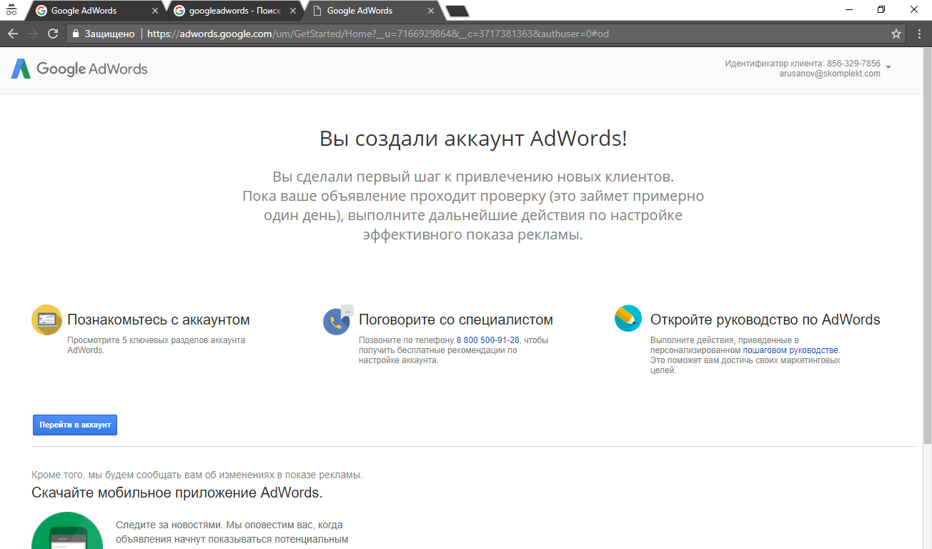Click the secure padlock site info
This screenshot has width=932, height=549.
point(75,34)
